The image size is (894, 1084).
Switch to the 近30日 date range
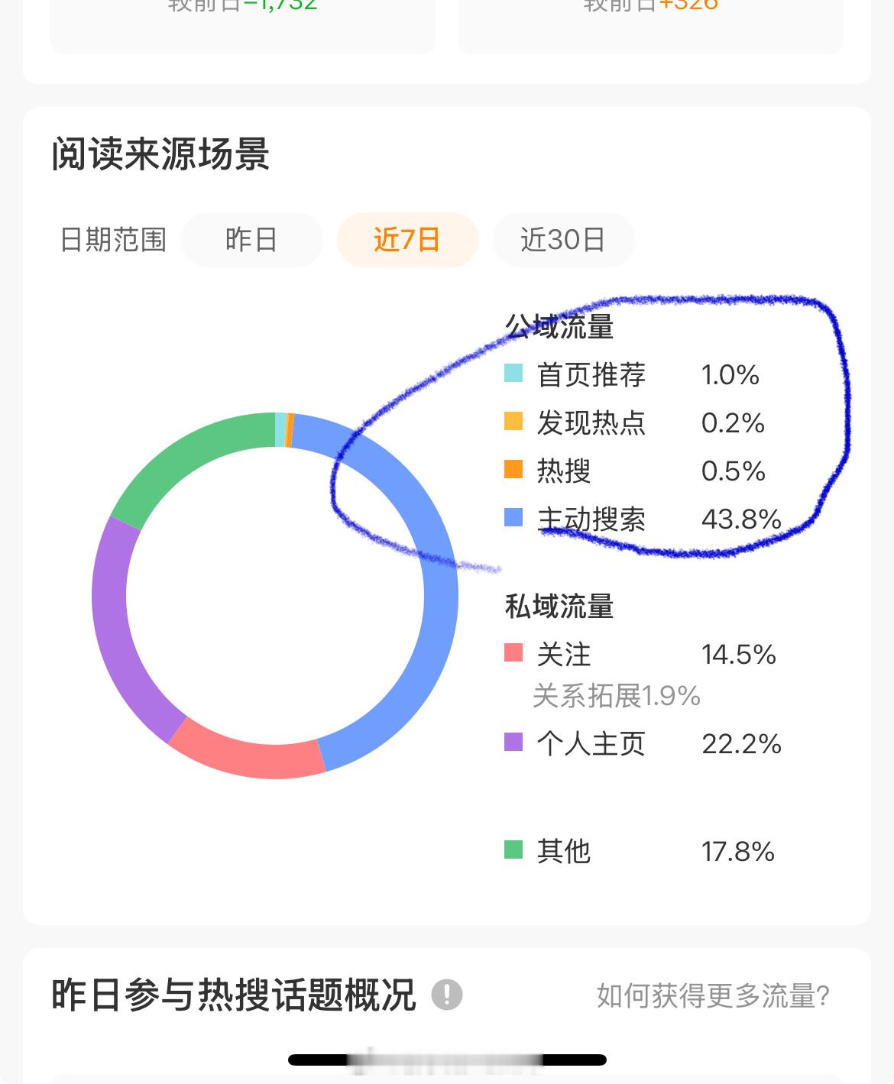pyautogui.click(x=563, y=240)
